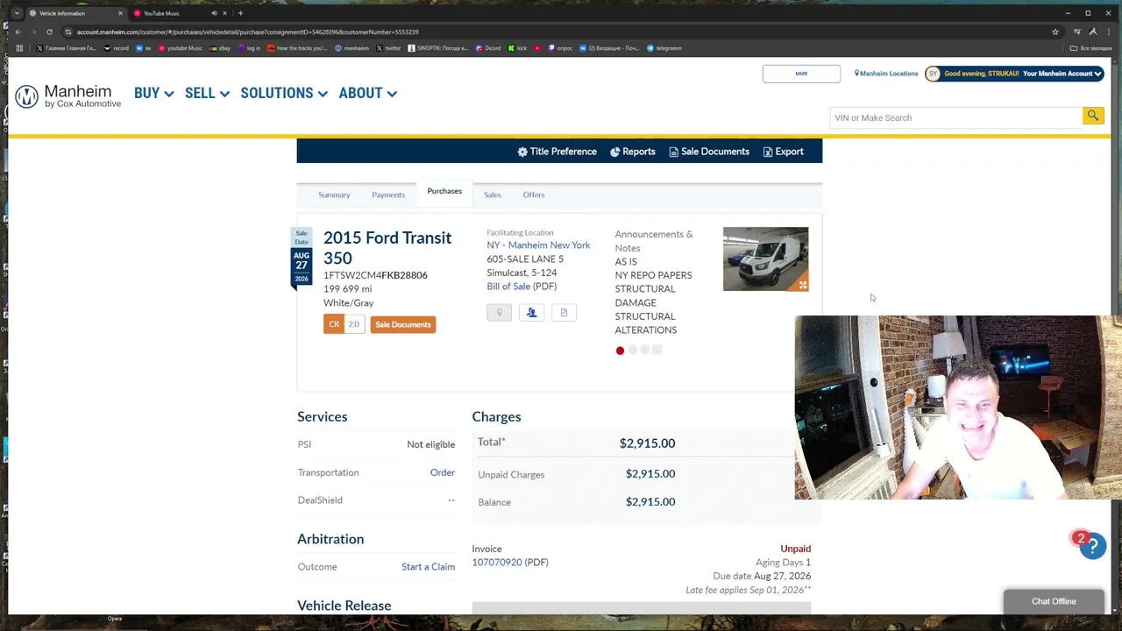Open the help question mark chat bubble

1092,546
